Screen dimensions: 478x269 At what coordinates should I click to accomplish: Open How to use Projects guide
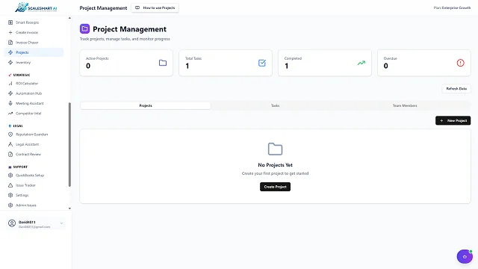pos(155,8)
